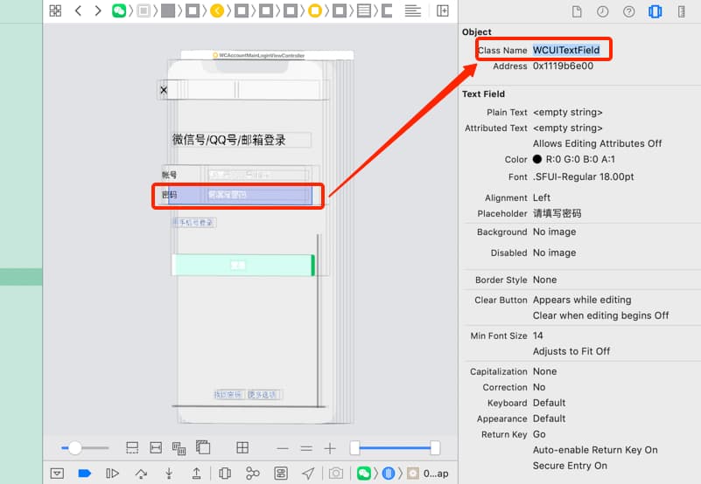Select the 微信号/QQ号/邮箱登录 title label
This screenshot has height=484, width=701.
pyautogui.click(x=229, y=140)
